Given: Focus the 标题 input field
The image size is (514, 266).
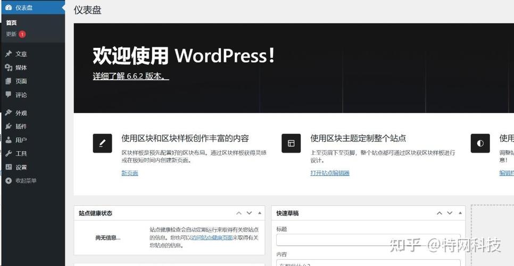Looking at the screenshot, I should 368,240.
